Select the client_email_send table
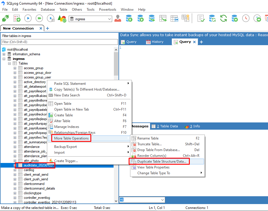268x211 pixels. (36, 175)
